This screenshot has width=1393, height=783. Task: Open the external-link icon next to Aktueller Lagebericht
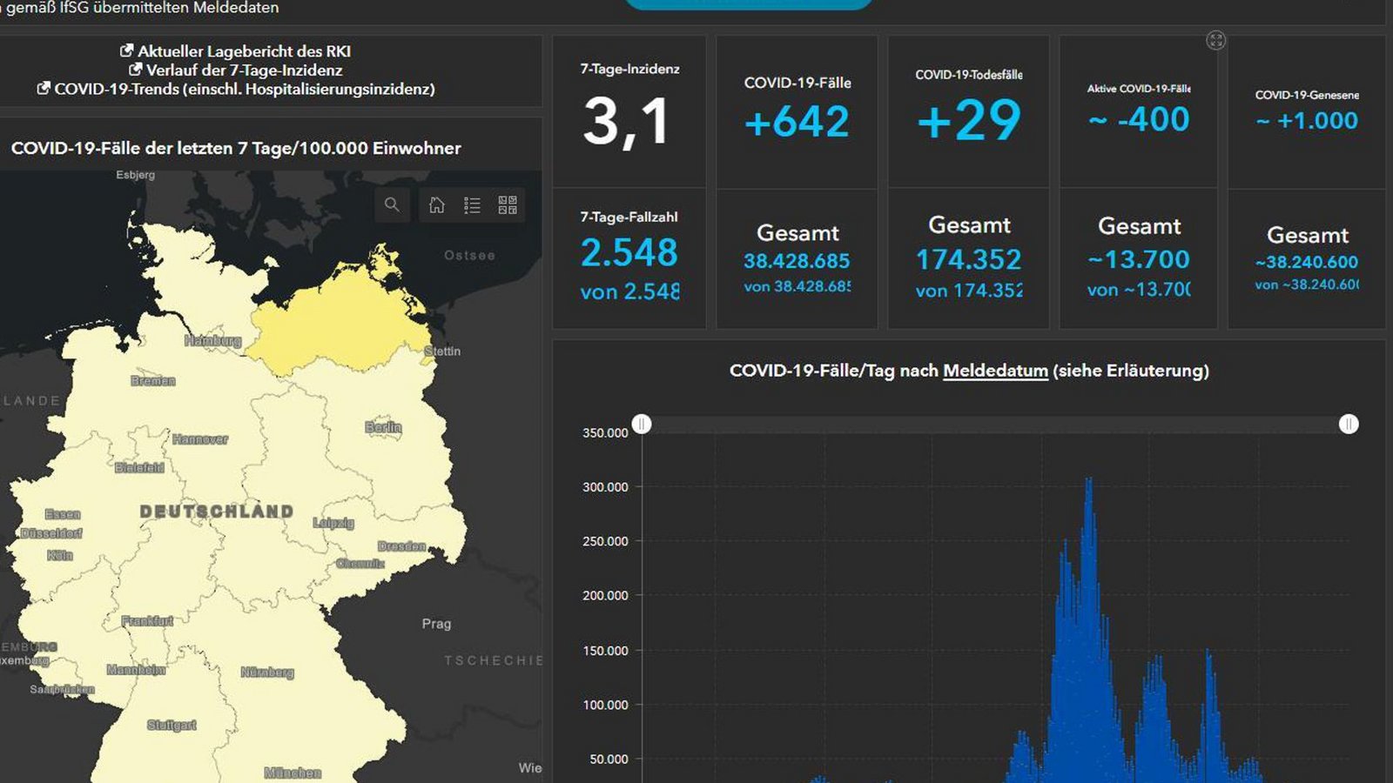pyautogui.click(x=127, y=51)
